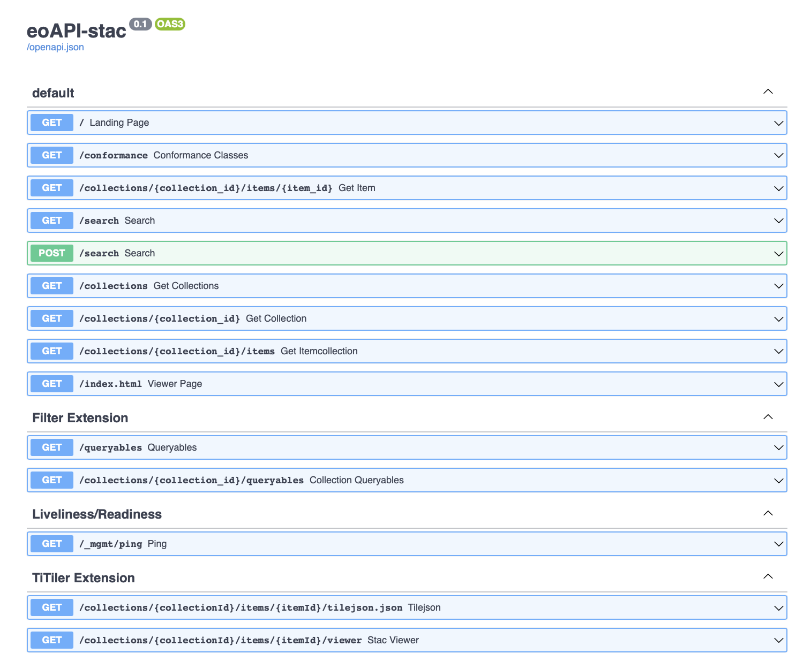Expand the GET /search endpoint chevron
This screenshot has width=811, height=669.
(778, 221)
